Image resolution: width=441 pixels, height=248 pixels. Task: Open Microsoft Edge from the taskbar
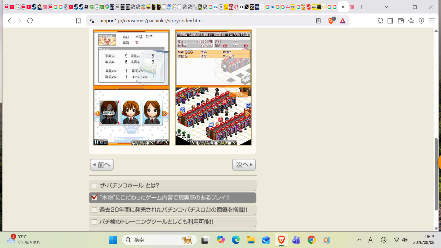coord(236,240)
